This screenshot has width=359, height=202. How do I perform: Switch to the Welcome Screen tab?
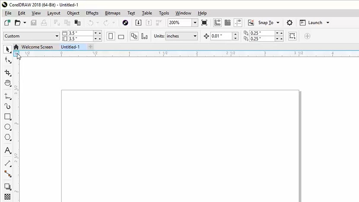point(37,47)
